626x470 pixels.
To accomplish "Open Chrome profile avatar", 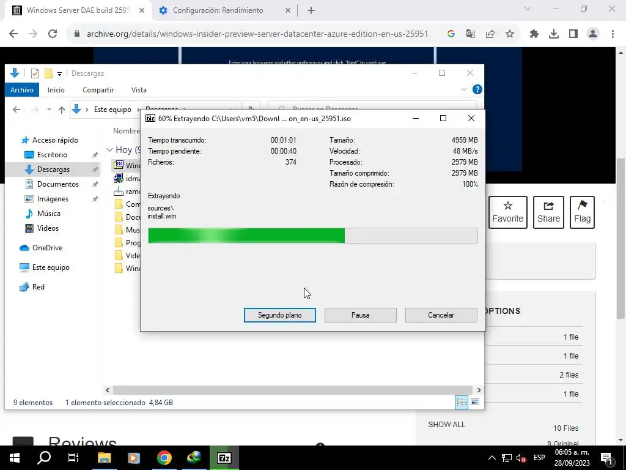I will pyautogui.click(x=593, y=34).
